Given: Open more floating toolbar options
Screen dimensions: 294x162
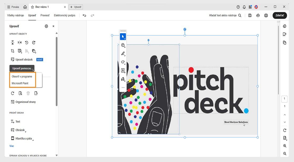Looking at the screenshot, I should (123, 87).
